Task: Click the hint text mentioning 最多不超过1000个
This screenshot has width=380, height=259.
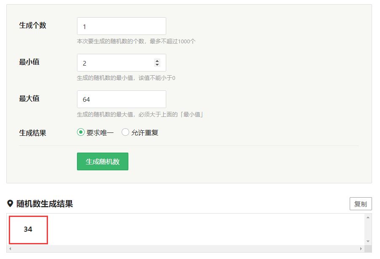Action: coord(136,41)
